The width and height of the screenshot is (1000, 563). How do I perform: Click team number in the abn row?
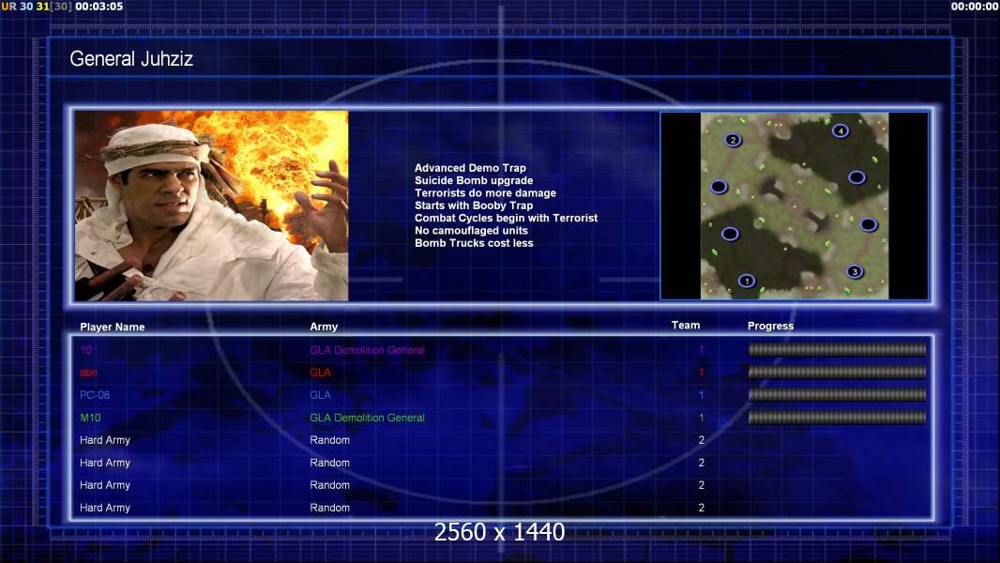(701, 373)
